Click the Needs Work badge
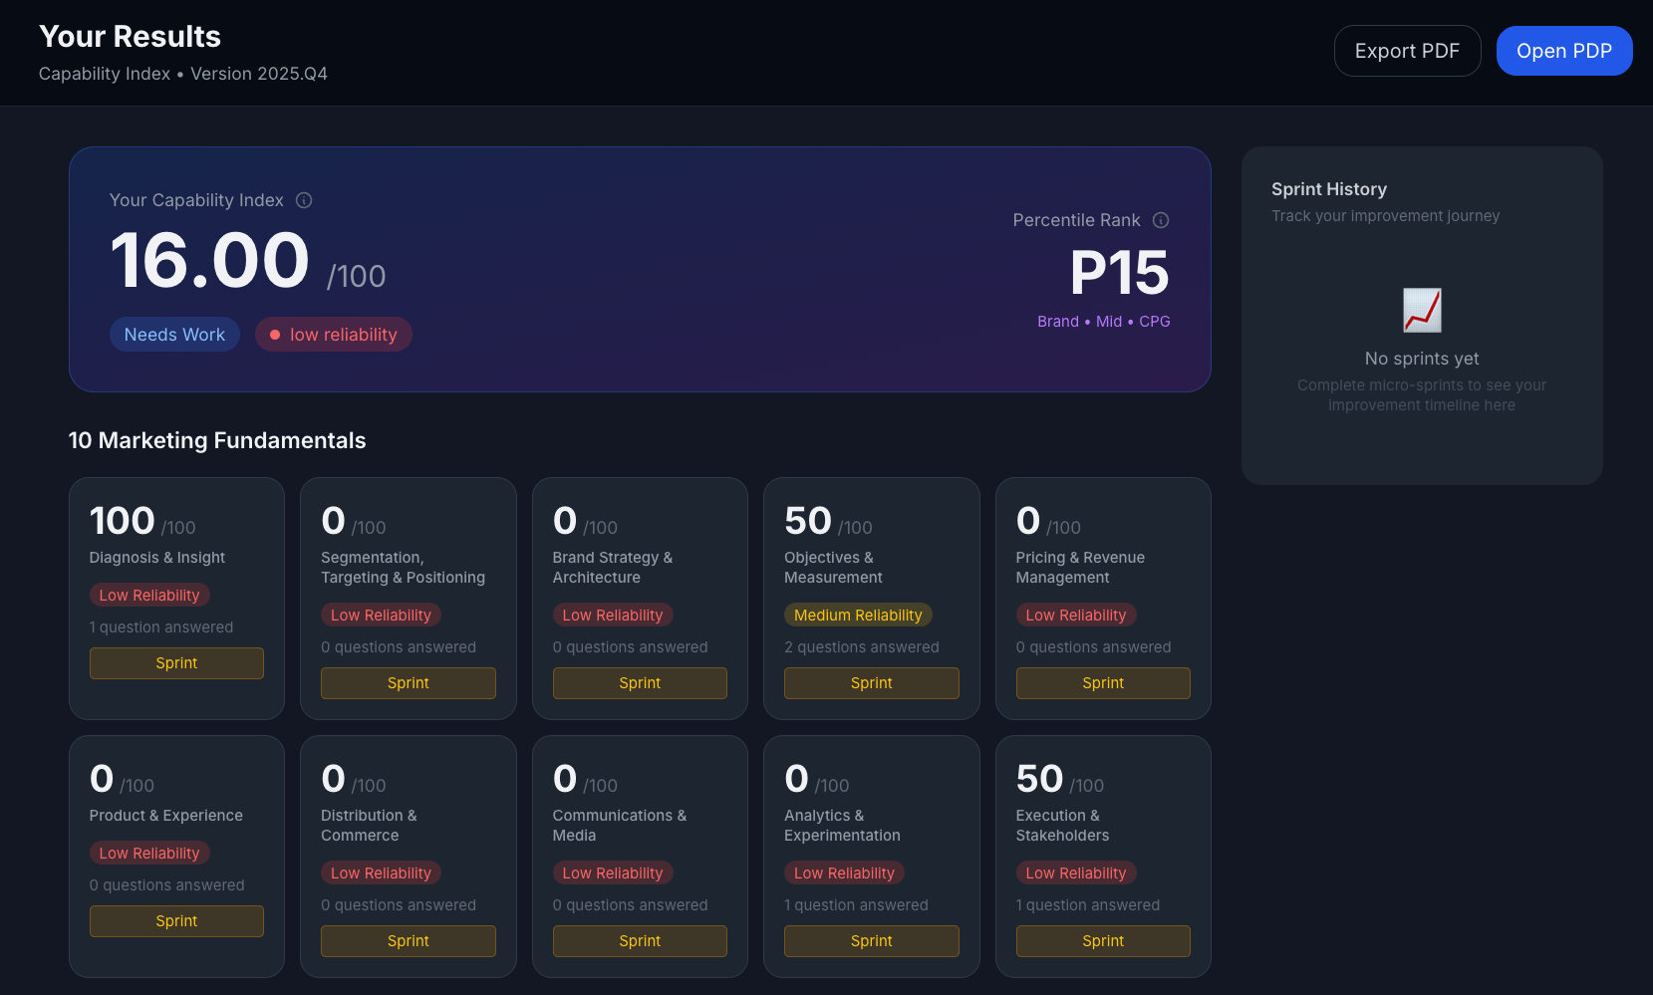 coord(174,334)
